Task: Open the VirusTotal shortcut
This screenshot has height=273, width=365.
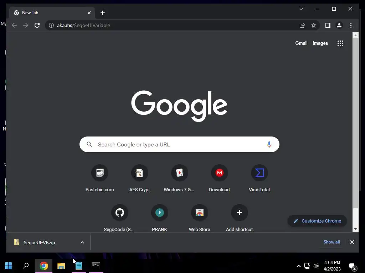Action: tap(259, 178)
